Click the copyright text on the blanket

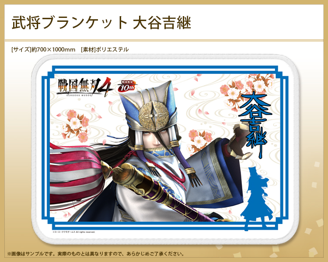coord(73,232)
